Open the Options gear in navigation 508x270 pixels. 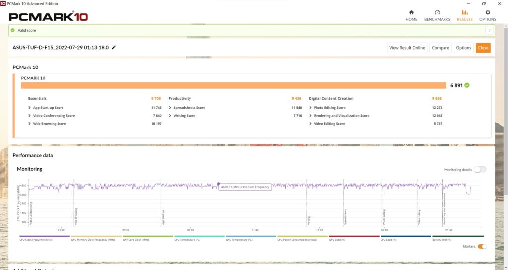coord(487,15)
